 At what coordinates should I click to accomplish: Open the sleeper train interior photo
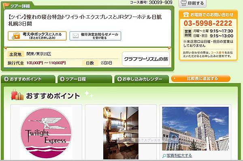point(121,133)
